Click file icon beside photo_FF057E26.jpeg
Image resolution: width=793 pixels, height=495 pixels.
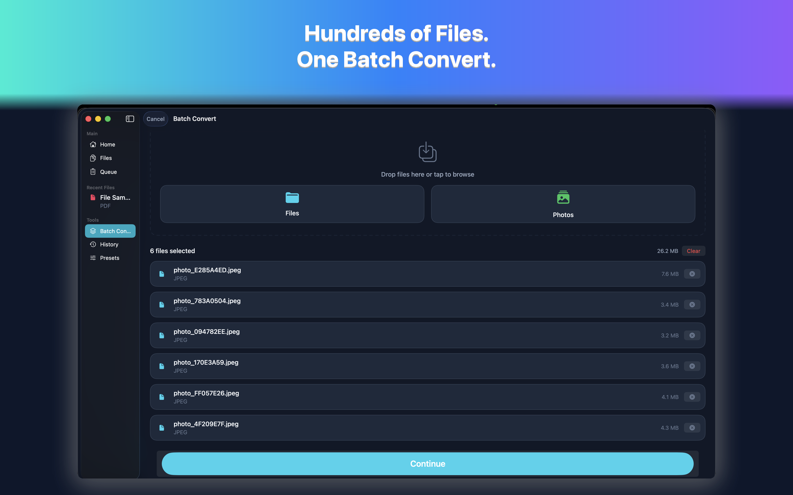click(x=162, y=397)
